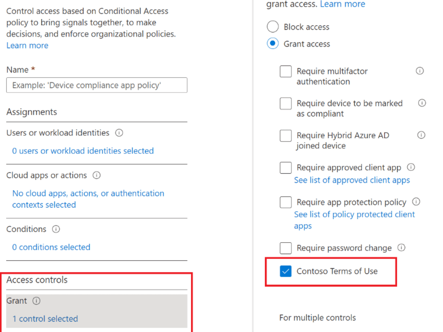
Task: Open the info tooltip for Require approved client app
Action: [411, 167]
